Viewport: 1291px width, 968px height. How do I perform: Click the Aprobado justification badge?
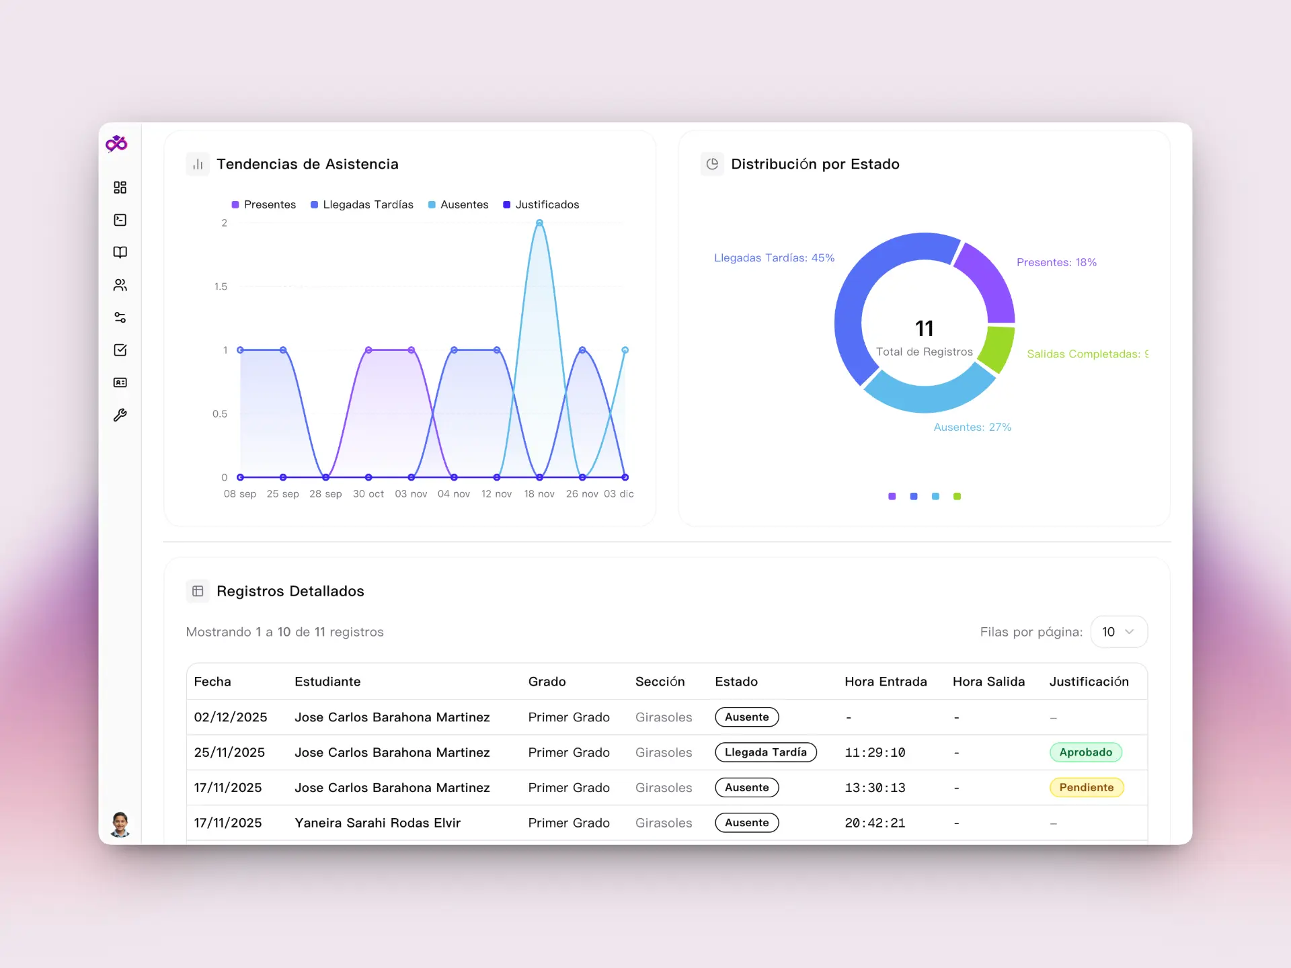click(1085, 752)
